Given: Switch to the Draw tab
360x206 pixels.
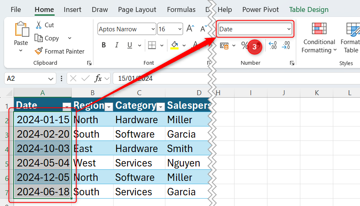Looking at the screenshot, I should (100, 9).
